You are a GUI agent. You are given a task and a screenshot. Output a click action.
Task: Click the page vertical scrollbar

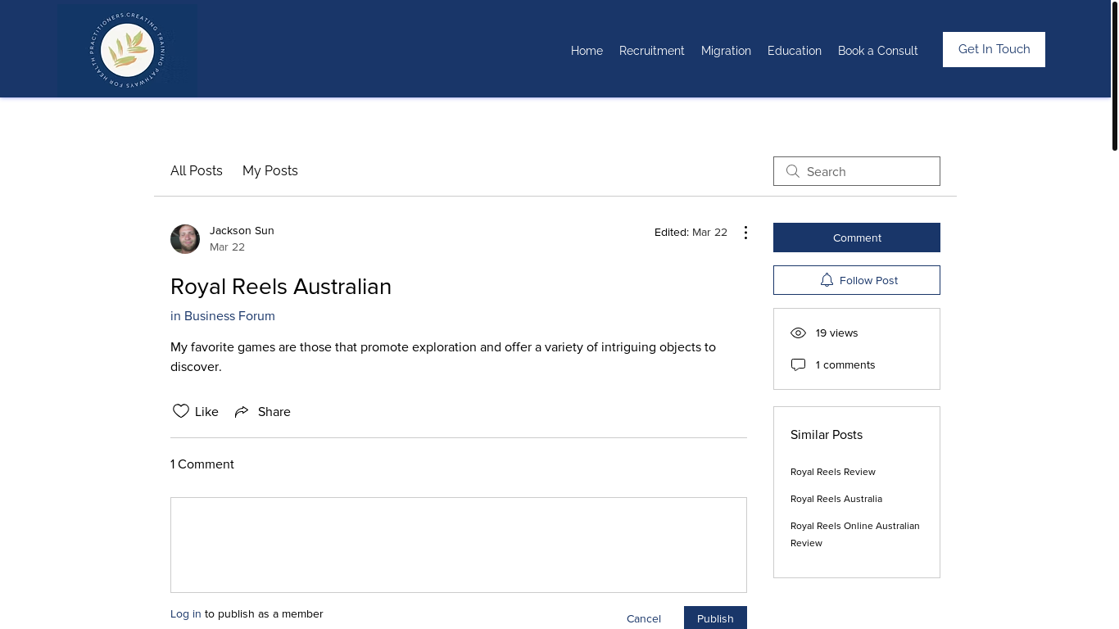tap(1114, 75)
